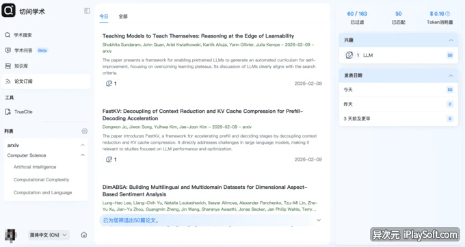Image resolution: width=465 pixels, height=247 pixels.
Task: Click the user avatar thumbnail
Action: pyautogui.click(x=10, y=235)
